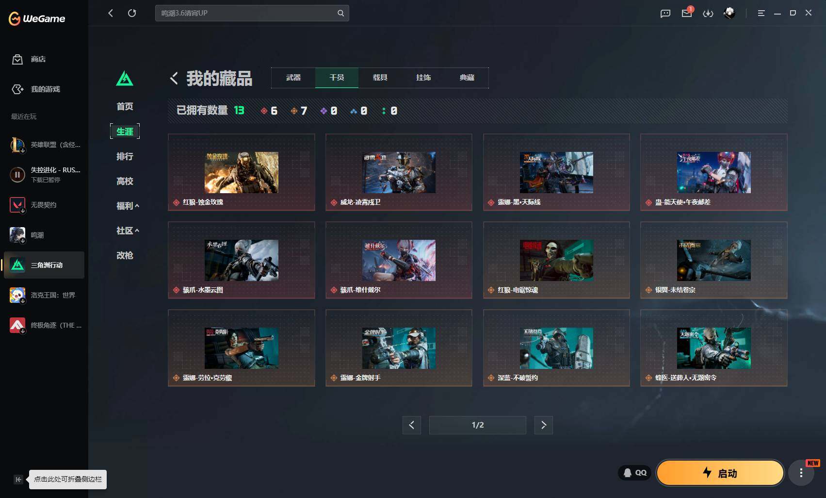Viewport: 826px width, 498px height.
Task: Select 三角洲行动 in the game list
Action: click(44, 265)
